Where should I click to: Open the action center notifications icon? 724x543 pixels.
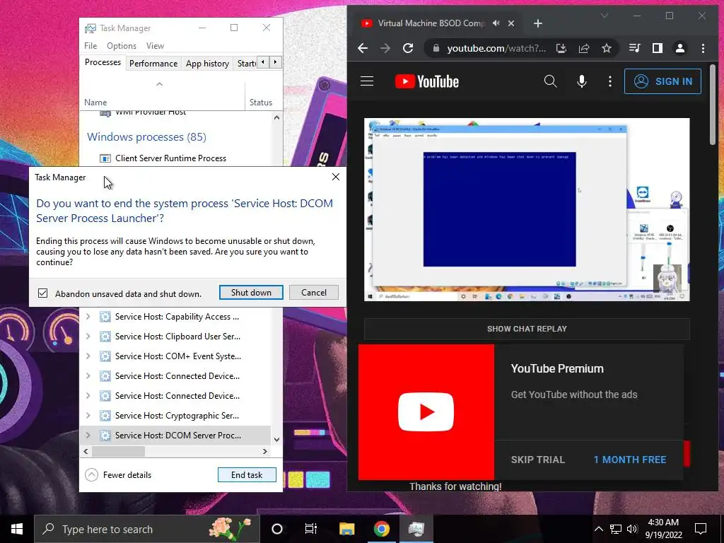701,529
